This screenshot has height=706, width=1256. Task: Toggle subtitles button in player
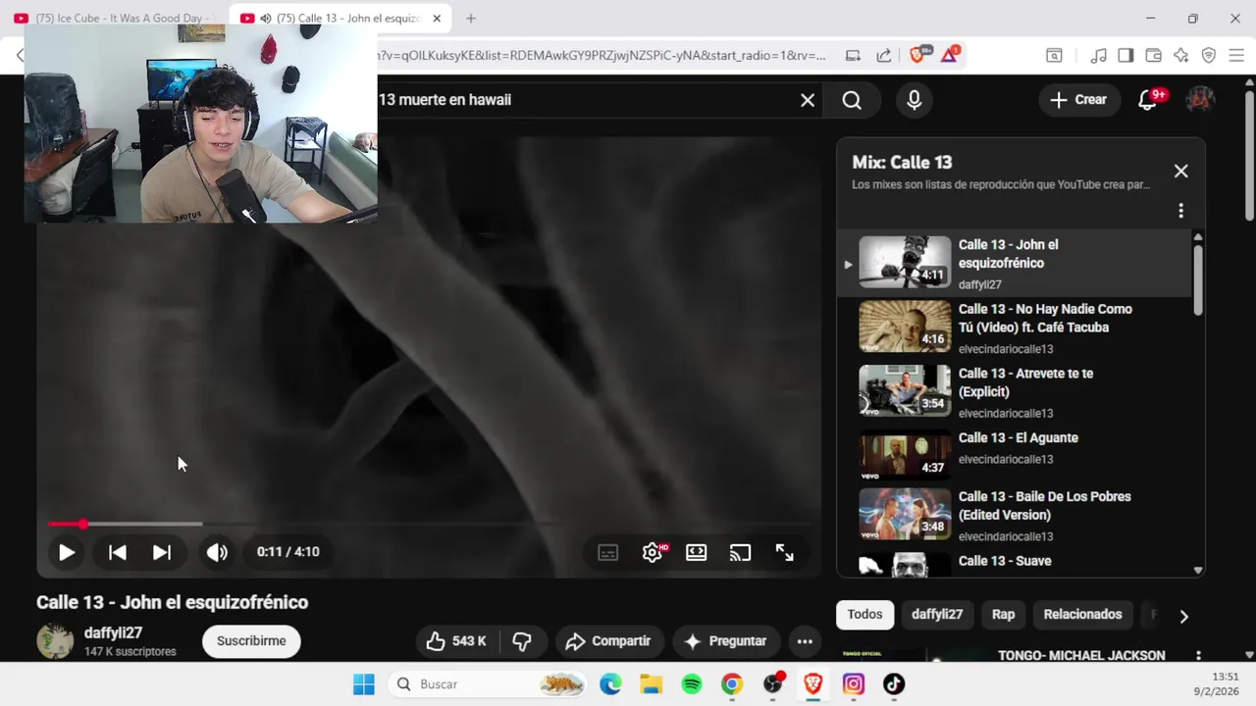[x=608, y=552]
